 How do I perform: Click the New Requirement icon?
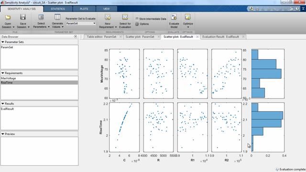click(108, 17)
